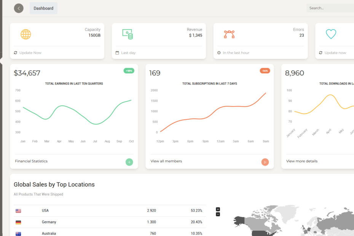
Task: Select the Germany row name
Action: tap(49, 222)
